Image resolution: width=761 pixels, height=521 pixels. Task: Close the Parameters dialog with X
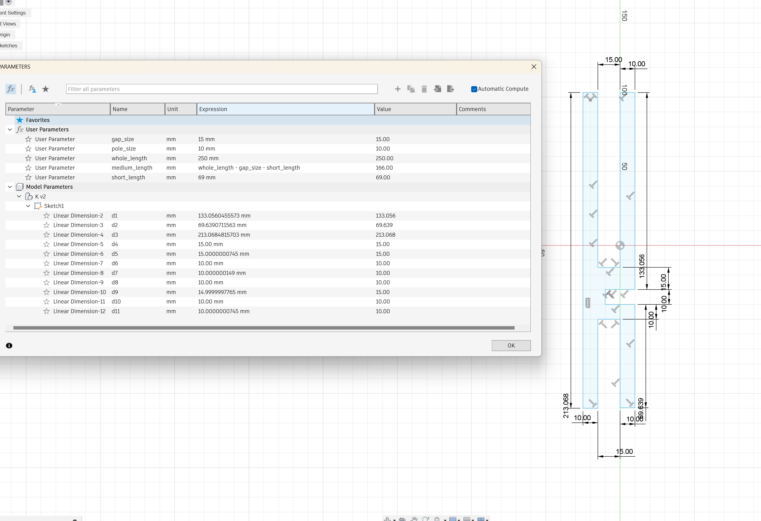tap(534, 67)
